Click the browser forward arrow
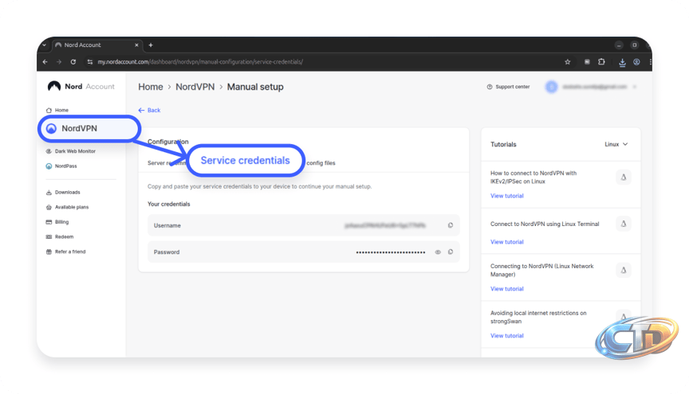 click(x=59, y=62)
